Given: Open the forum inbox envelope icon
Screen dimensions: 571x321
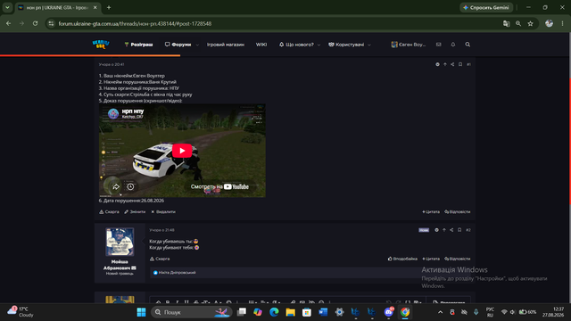Looking at the screenshot, I should (438, 45).
